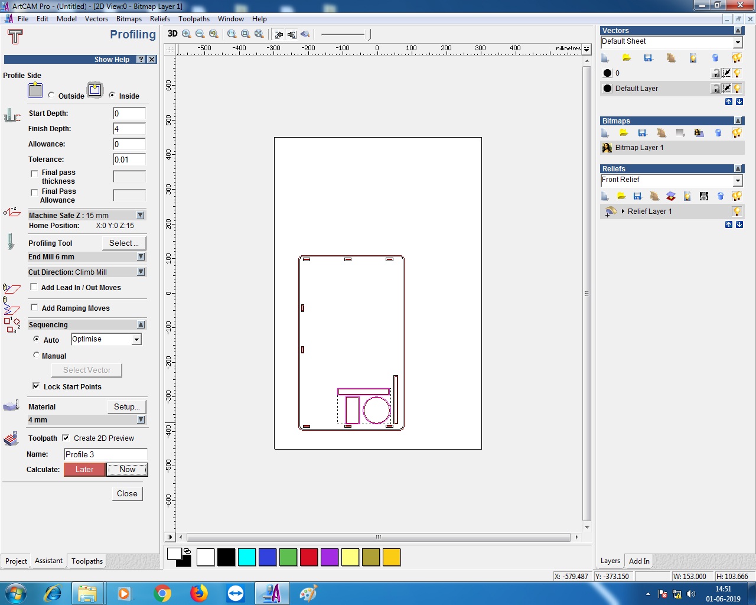Click the Zoom In magnifier icon
The image size is (756, 605).
click(187, 34)
